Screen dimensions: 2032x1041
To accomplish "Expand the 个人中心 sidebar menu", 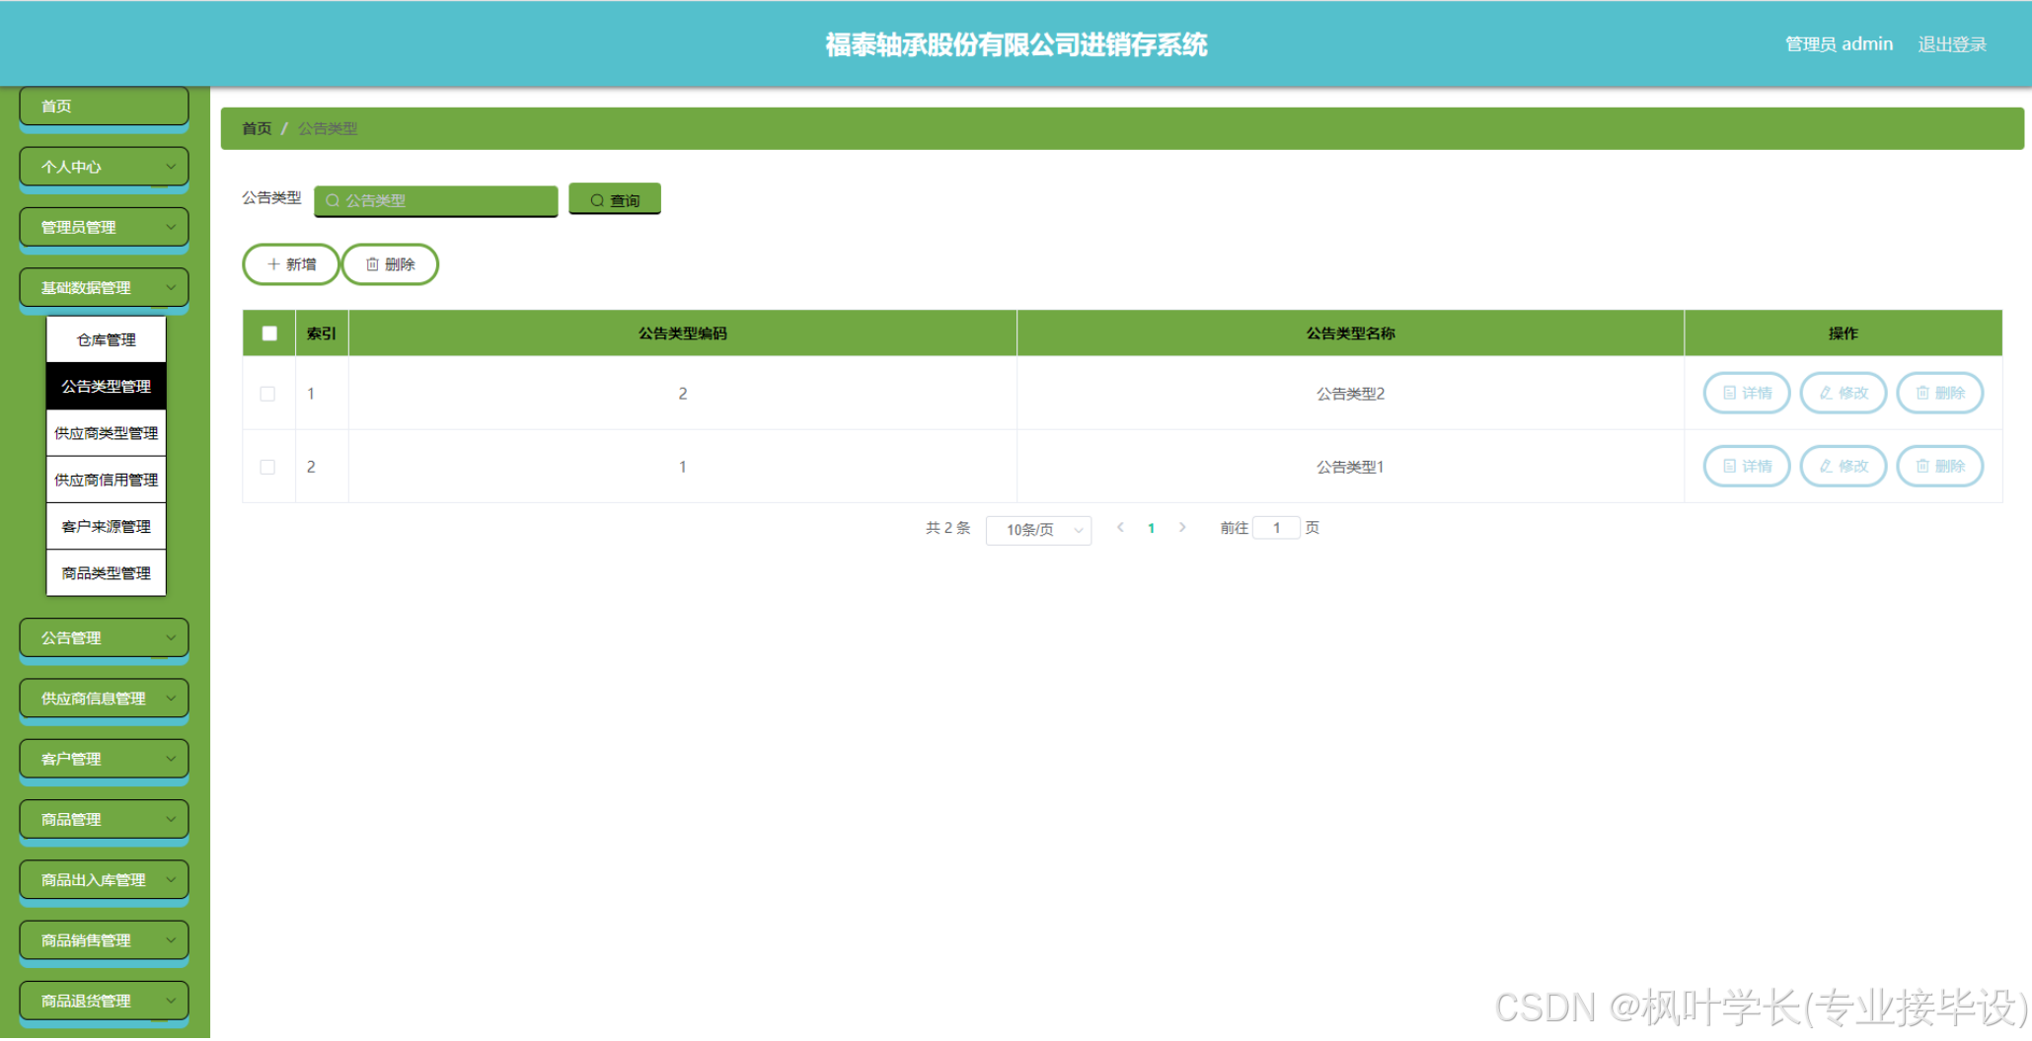I will coord(104,167).
